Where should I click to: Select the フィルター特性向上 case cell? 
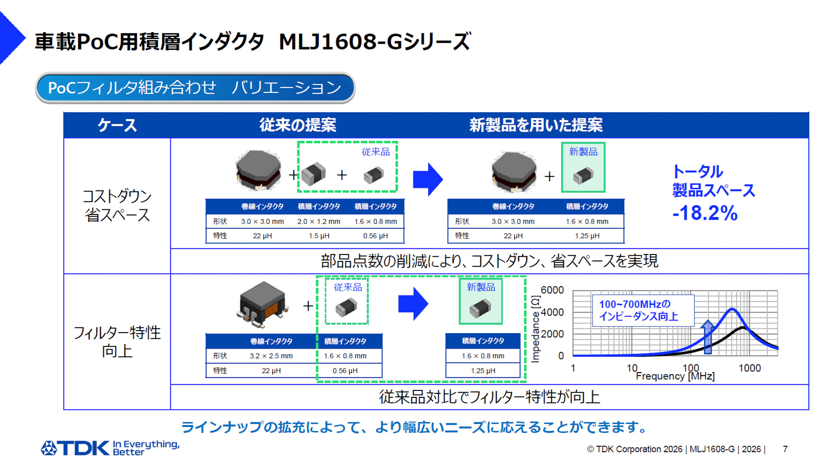click(x=117, y=342)
